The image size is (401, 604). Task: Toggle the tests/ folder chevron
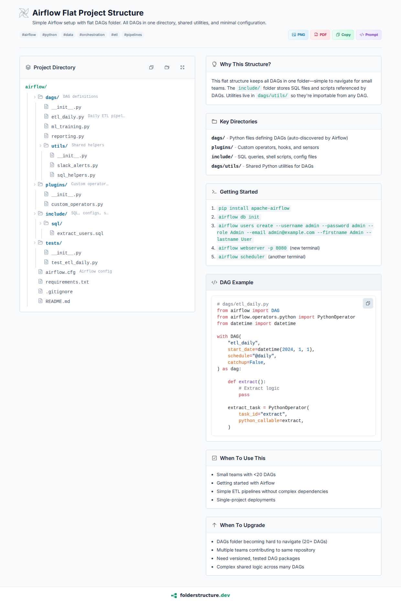pos(35,243)
